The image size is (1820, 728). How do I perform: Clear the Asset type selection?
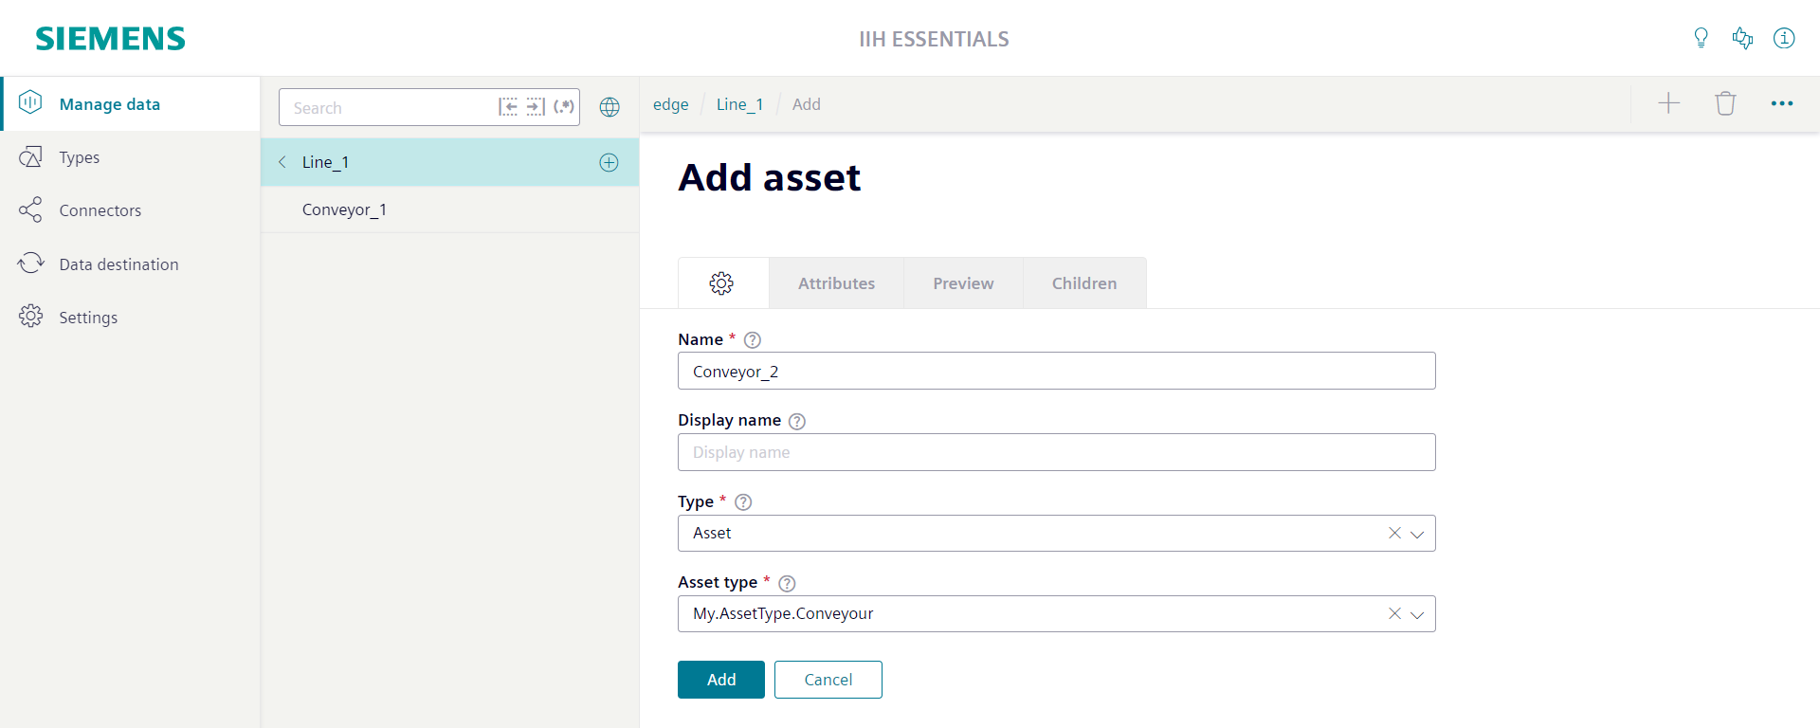tap(1394, 613)
